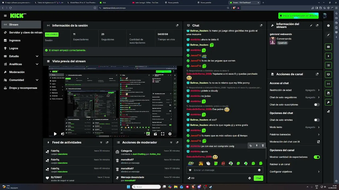Open Configurar objetivos settings

(x=295, y=172)
